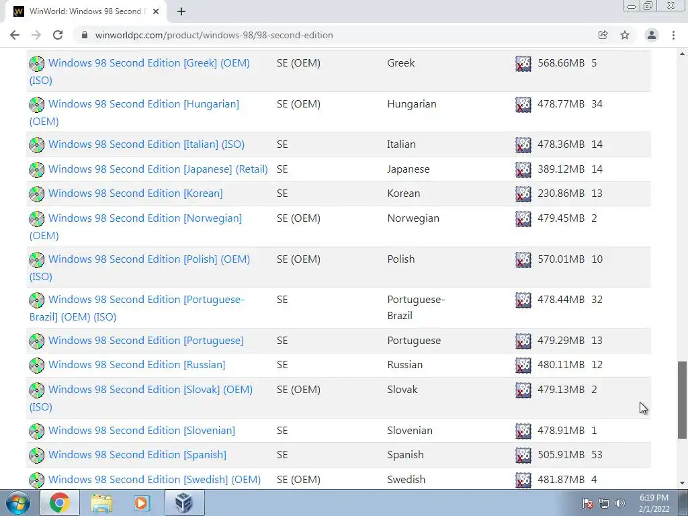Open a new tab with the plus button
The height and width of the screenshot is (516, 688).
pos(181,11)
